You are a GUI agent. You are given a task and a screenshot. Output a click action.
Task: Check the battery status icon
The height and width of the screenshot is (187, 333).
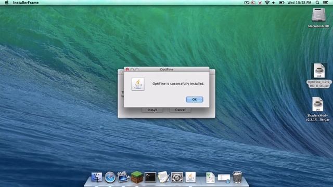[281, 3]
